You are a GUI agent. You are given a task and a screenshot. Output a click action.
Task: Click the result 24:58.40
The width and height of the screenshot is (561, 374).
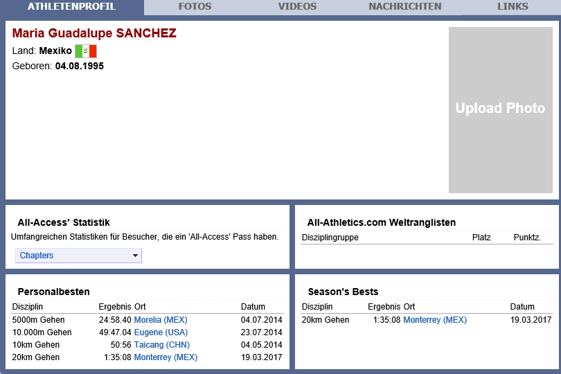click(x=115, y=320)
